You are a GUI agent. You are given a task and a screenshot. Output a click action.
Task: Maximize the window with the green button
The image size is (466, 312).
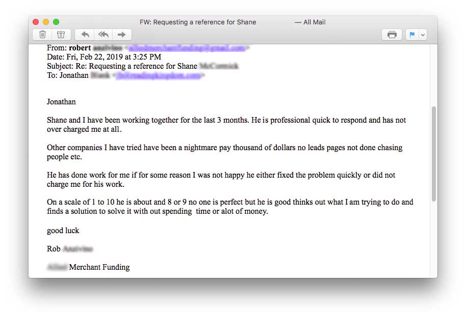click(56, 22)
